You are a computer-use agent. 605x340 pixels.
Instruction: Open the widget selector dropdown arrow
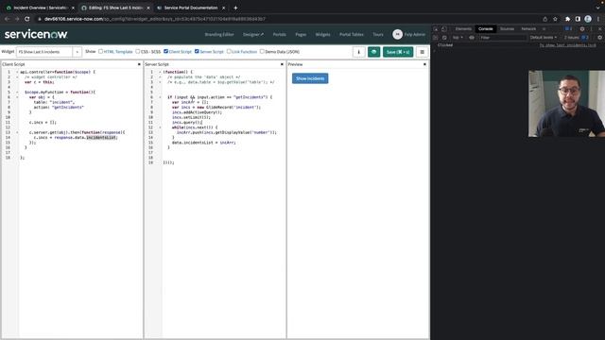(x=77, y=52)
